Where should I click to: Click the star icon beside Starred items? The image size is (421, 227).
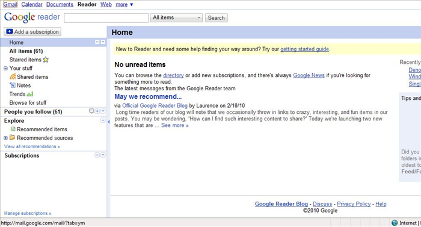point(46,60)
